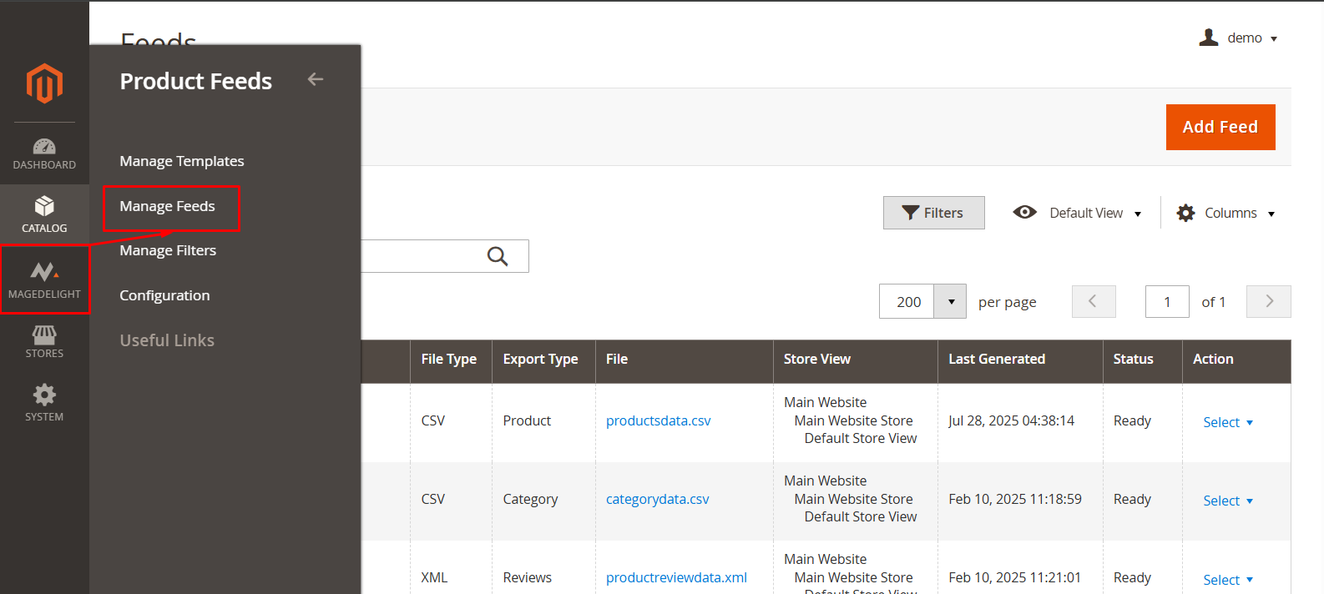The width and height of the screenshot is (1324, 594).
Task: Open the Filters button
Action: [x=934, y=213]
